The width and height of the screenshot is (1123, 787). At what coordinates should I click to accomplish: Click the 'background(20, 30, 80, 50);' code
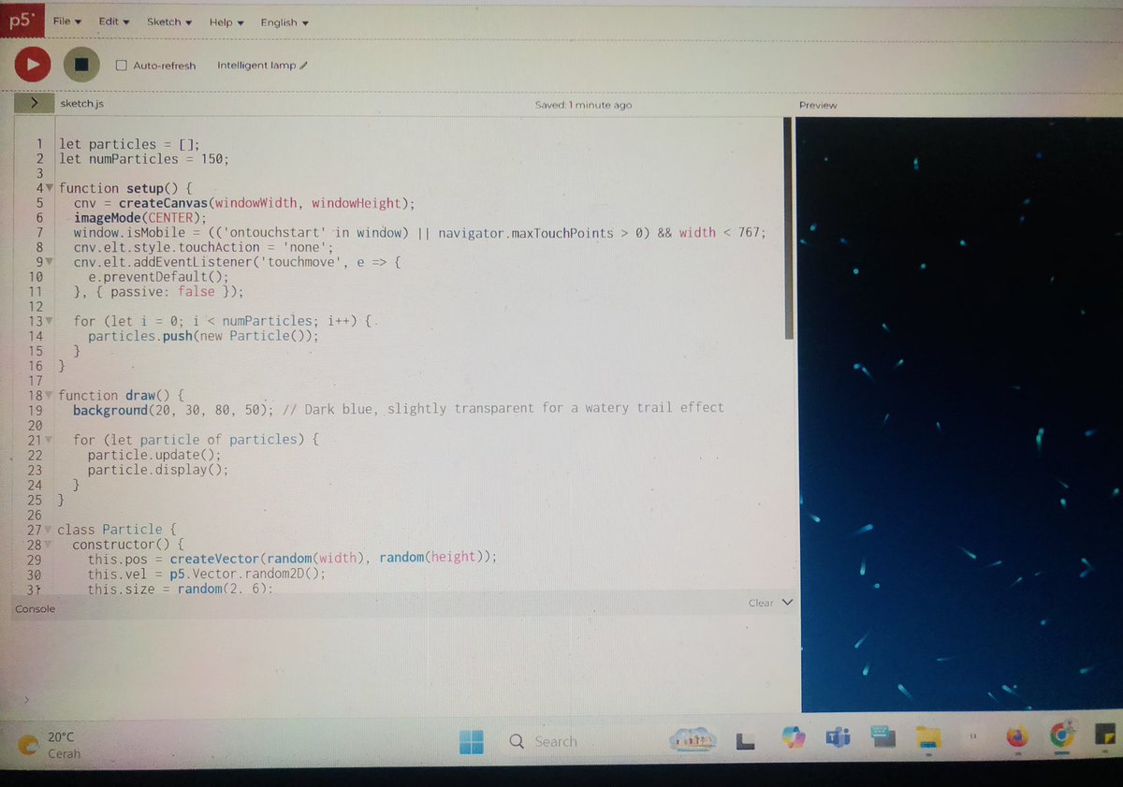[x=173, y=409]
